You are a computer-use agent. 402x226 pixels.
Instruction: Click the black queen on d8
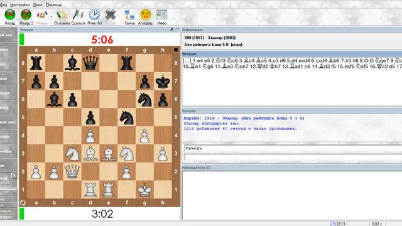(90, 63)
